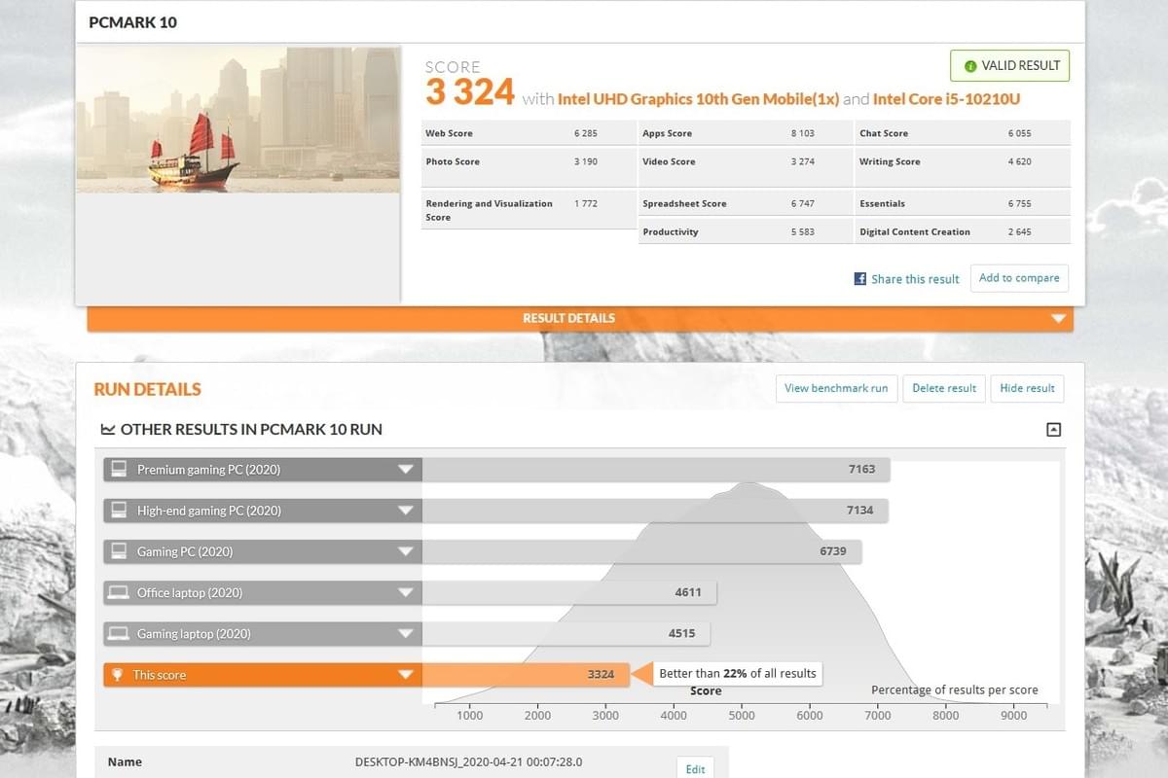Click Hide result button
Image resolution: width=1168 pixels, height=778 pixels.
pyautogui.click(x=1027, y=388)
